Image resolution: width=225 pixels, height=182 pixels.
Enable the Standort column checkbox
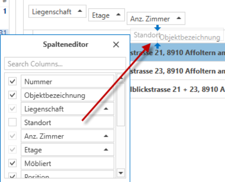(x=12, y=122)
